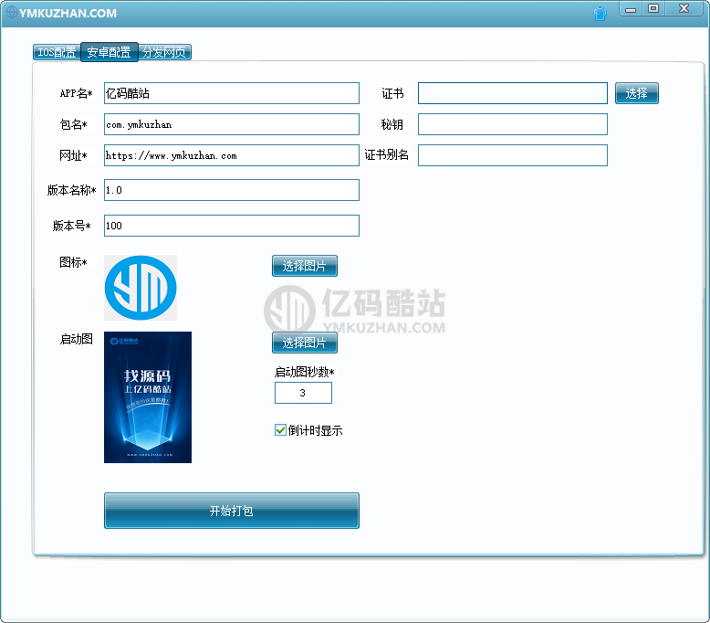Screen dimensions: 710x623
Task: Click the 网址 URL input field
Action: [232, 155]
